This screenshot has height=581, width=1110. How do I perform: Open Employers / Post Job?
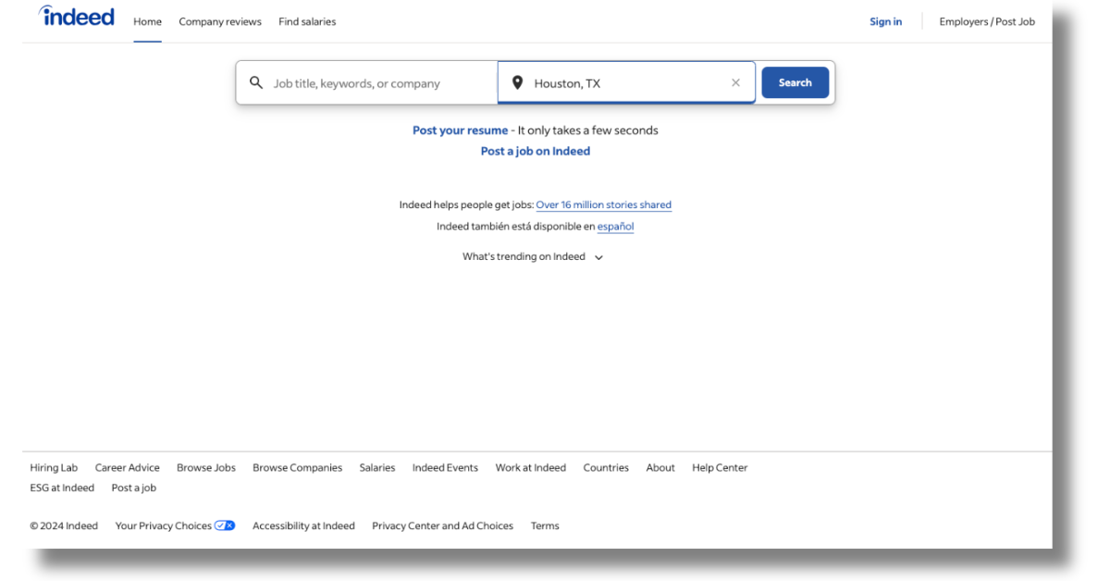[987, 21]
